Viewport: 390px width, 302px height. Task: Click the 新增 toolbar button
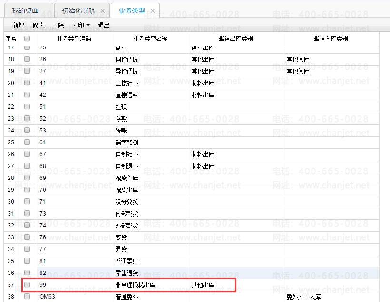pos(18,25)
